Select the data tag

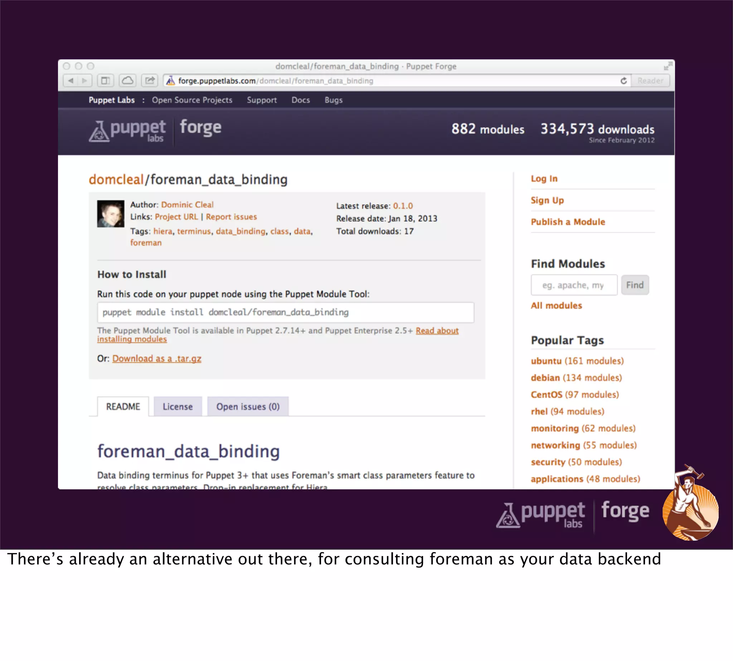(302, 231)
